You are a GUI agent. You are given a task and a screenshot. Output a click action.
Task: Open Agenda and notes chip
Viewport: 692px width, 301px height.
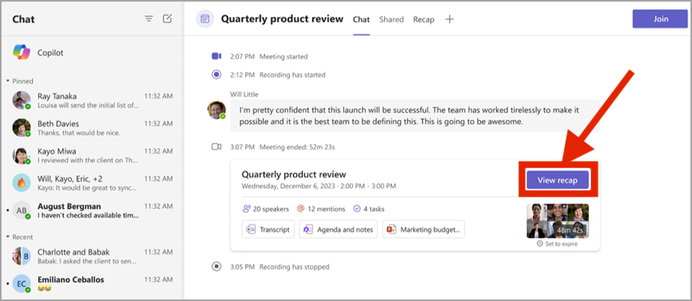click(338, 230)
